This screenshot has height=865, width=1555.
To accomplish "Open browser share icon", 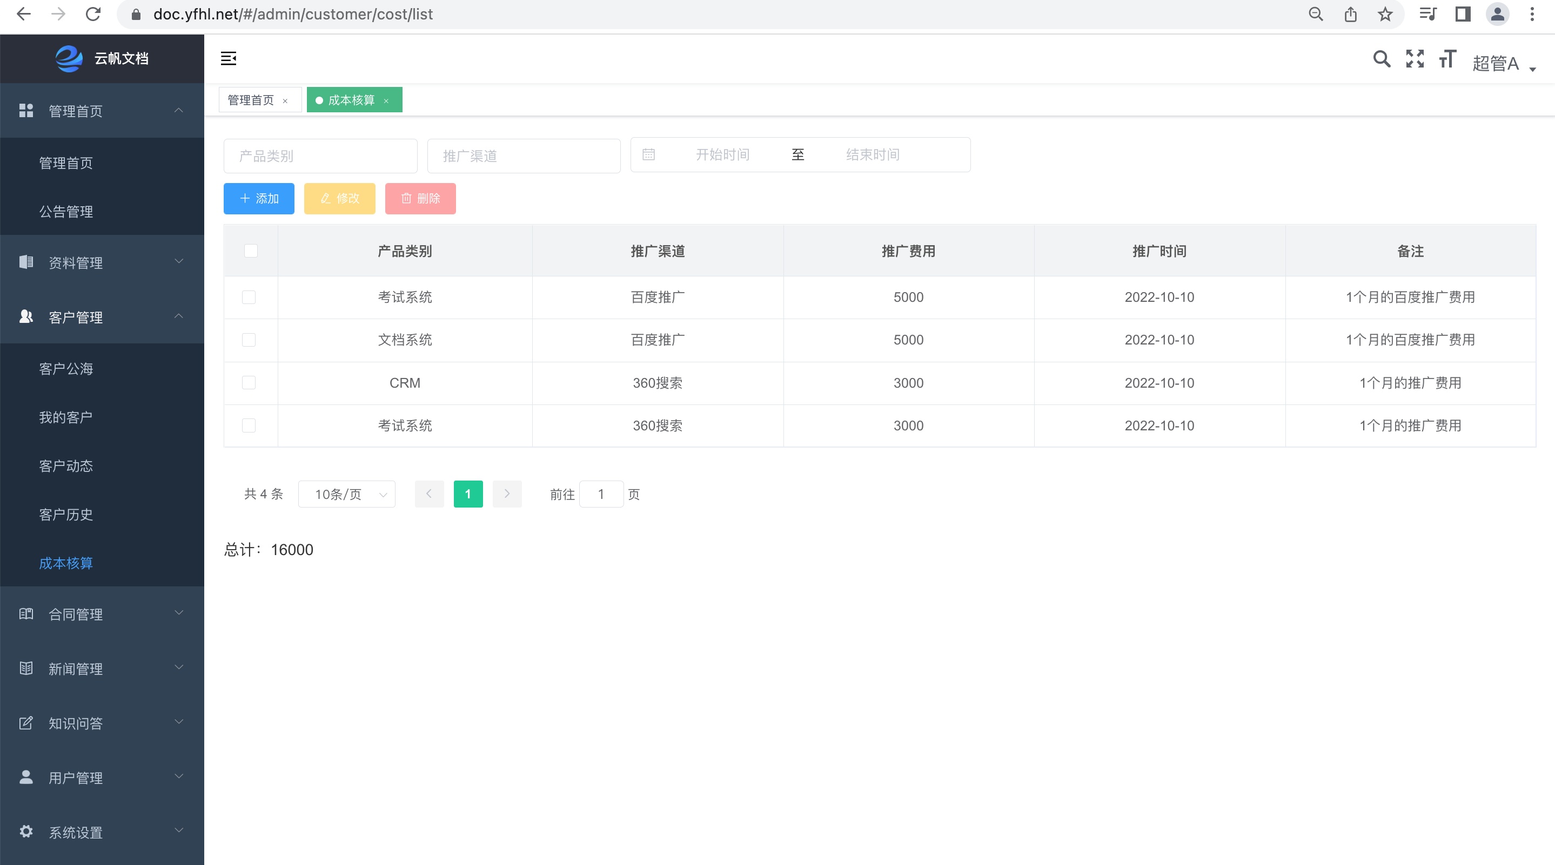I will point(1350,14).
